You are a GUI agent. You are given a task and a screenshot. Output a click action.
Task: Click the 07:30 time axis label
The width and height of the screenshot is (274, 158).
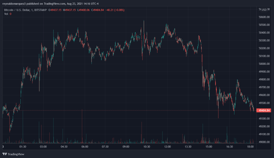tap(105, 147)
